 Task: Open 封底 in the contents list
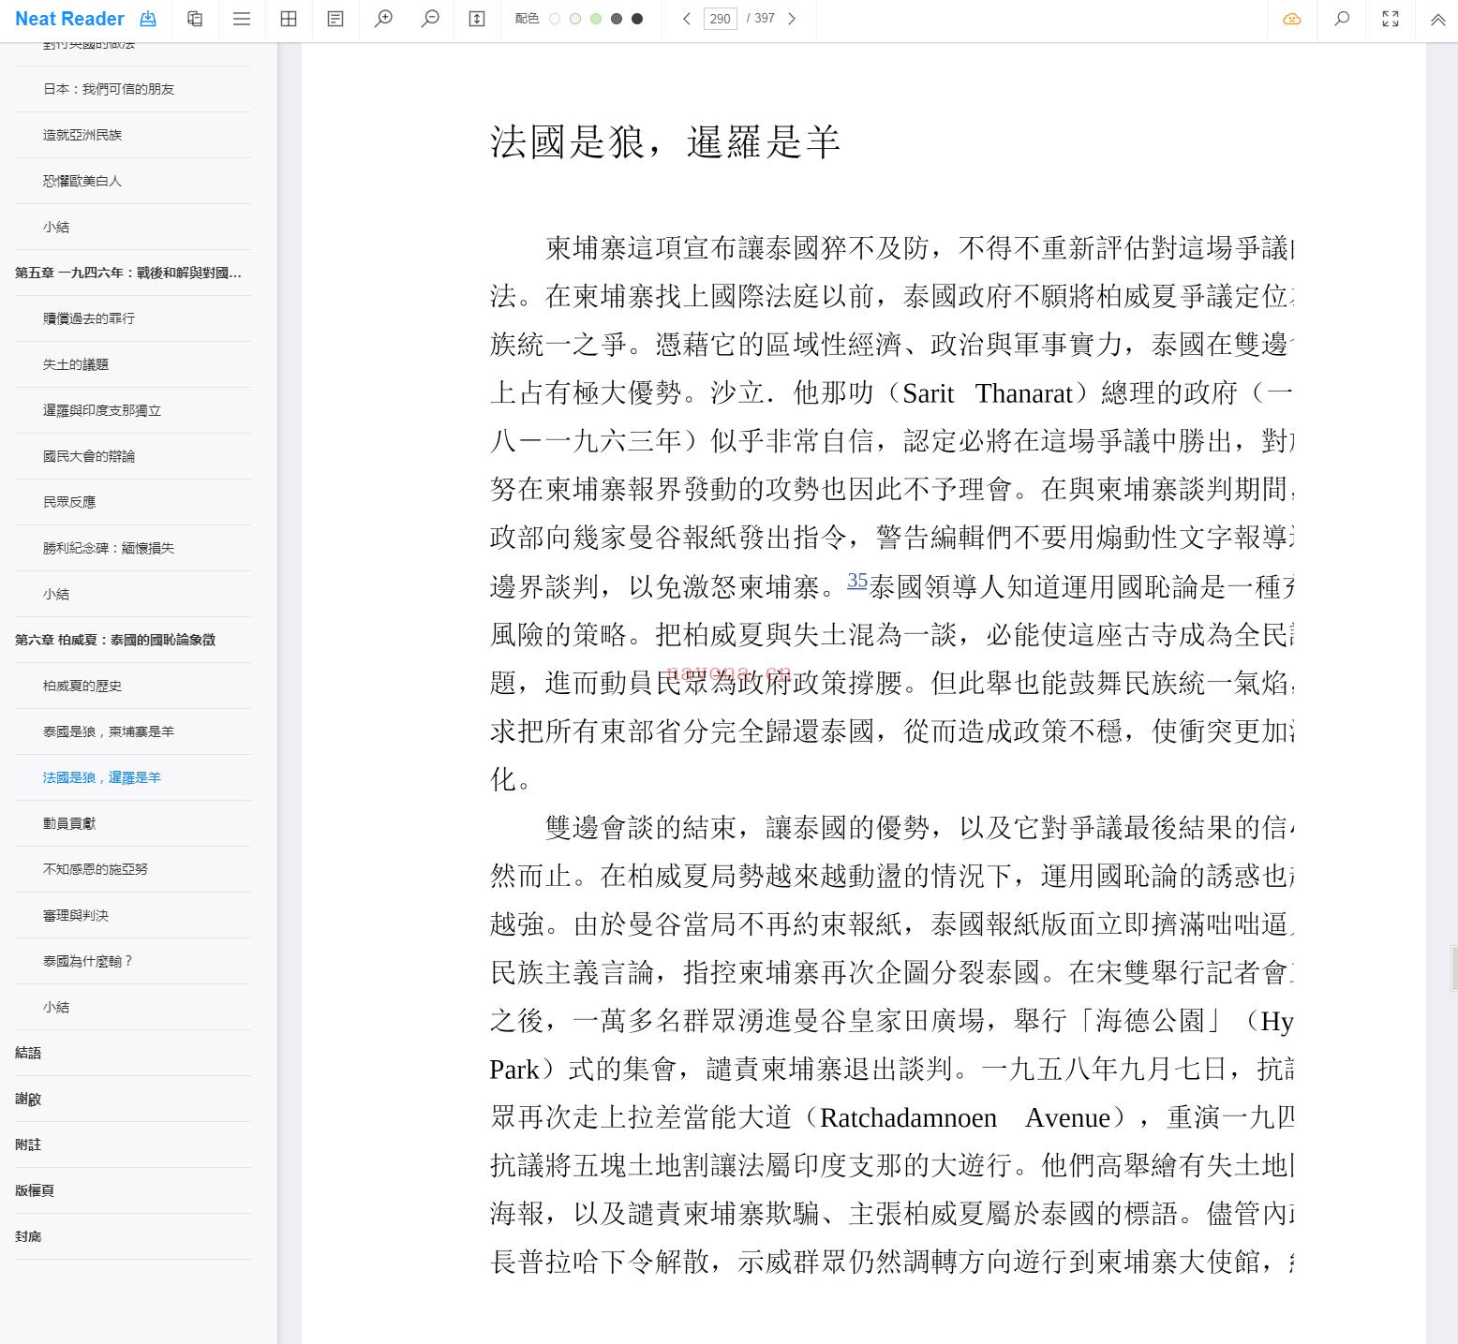click(28, 1236)
